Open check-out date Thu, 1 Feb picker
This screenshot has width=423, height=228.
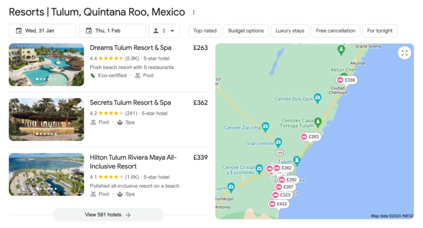click(x=112, y=31)
